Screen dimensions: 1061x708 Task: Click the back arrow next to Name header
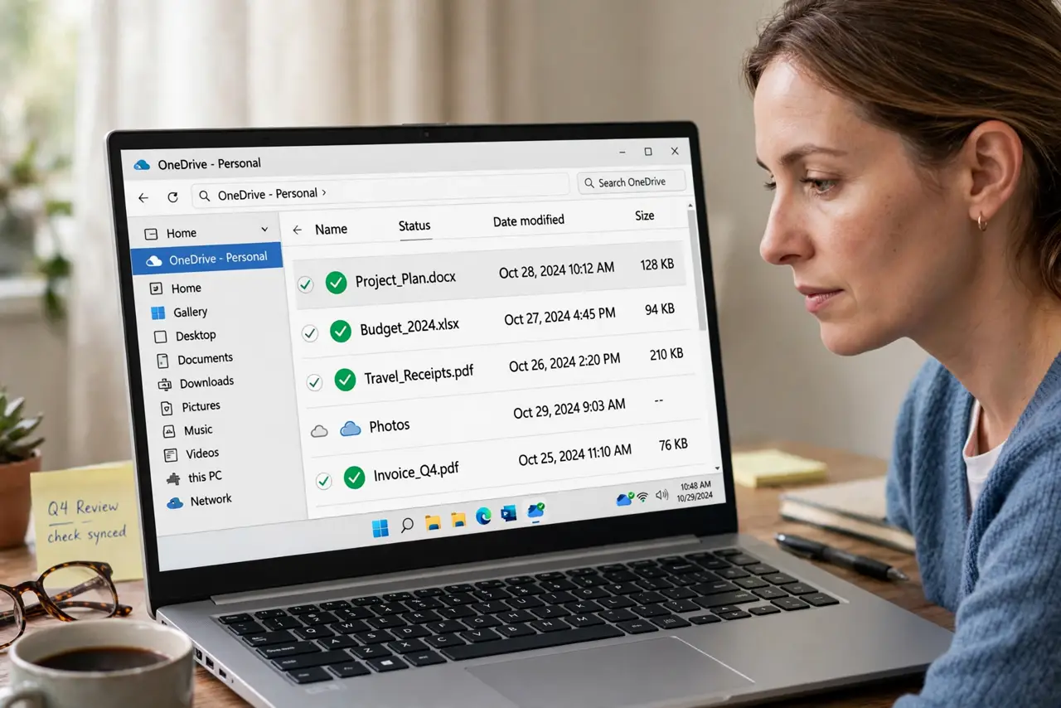298,230
